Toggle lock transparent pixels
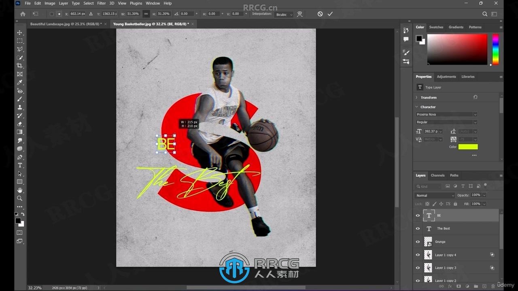518x291 pixels. 427,204
